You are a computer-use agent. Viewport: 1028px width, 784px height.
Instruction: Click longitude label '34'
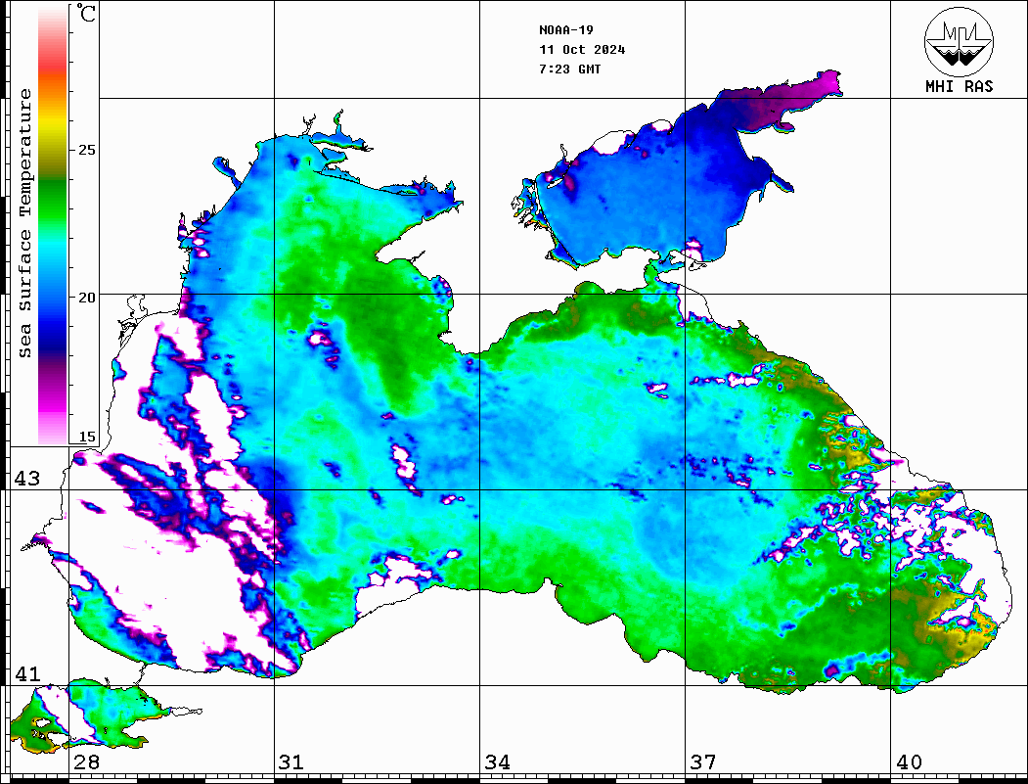[497, 761]
